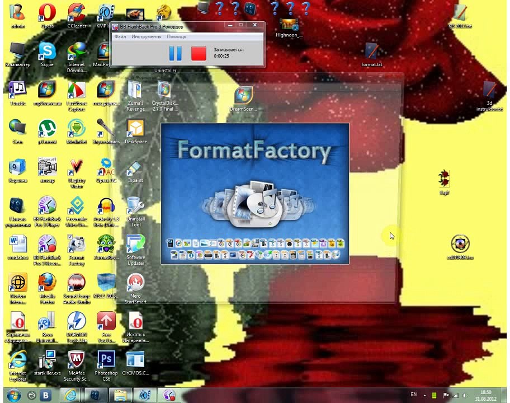Screen dimensions: 510x403
Task: Select the format.txt desktop file
Action: pyautogui.click(x=371, y=55)
